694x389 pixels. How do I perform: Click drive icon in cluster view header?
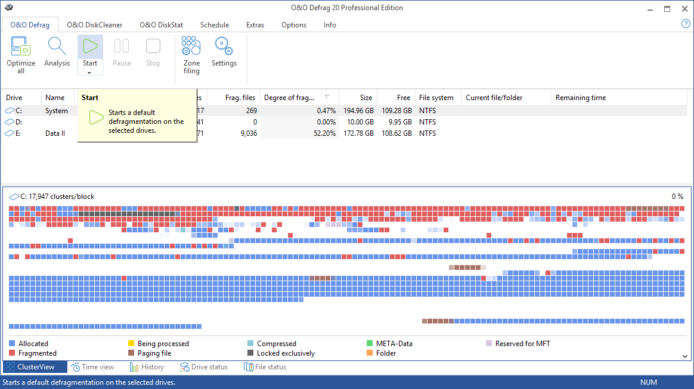tap(14, 197)
